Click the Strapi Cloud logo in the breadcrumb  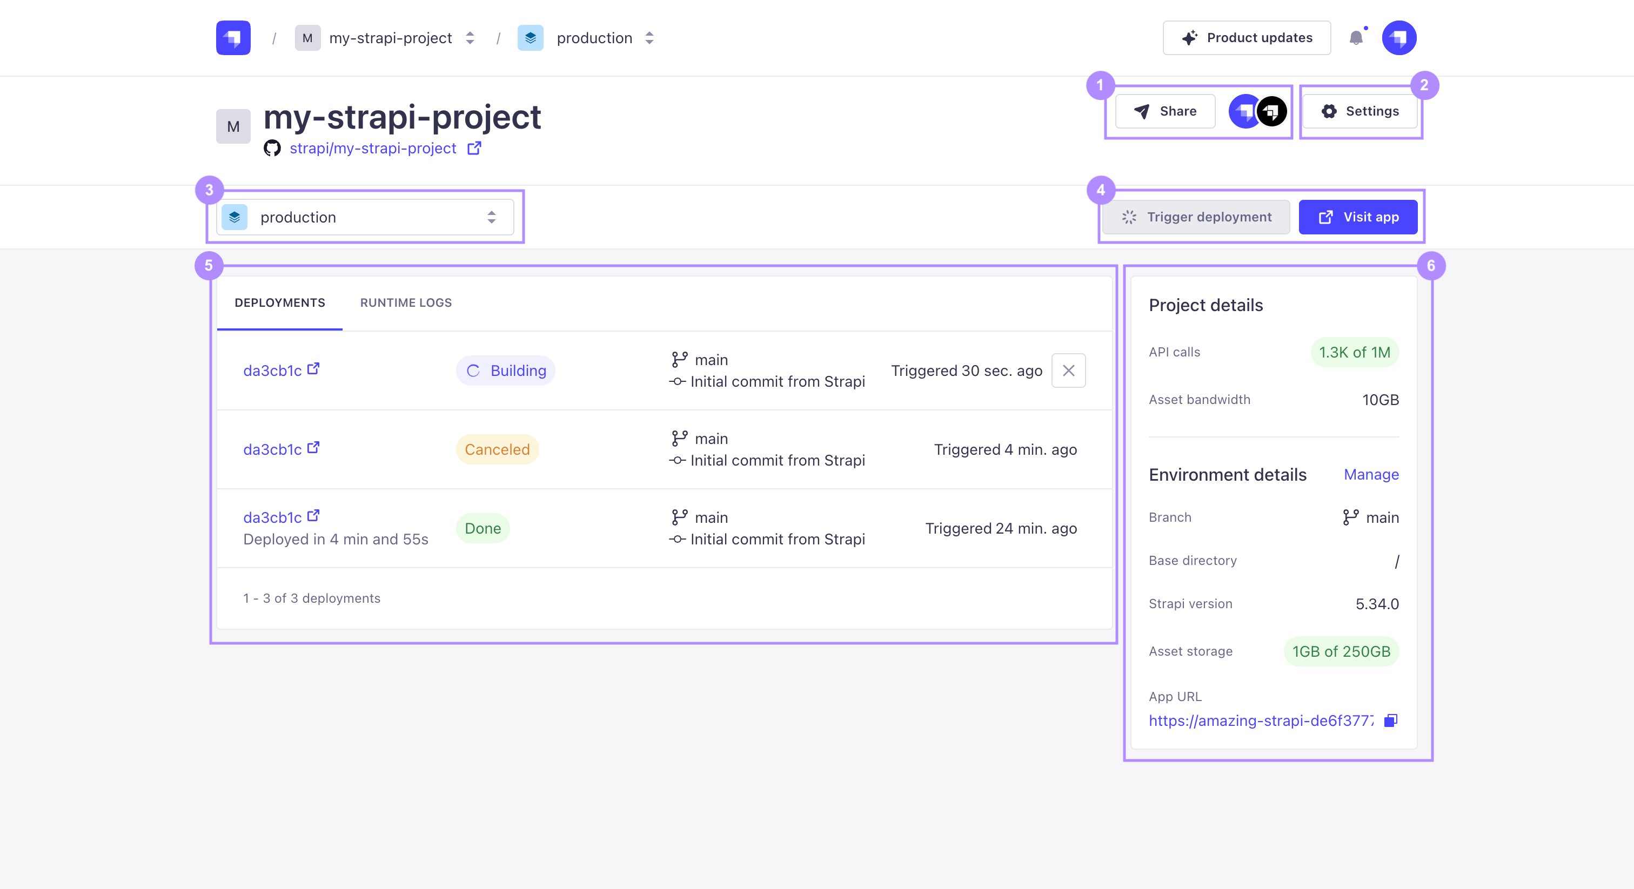(x=232, y=37)
